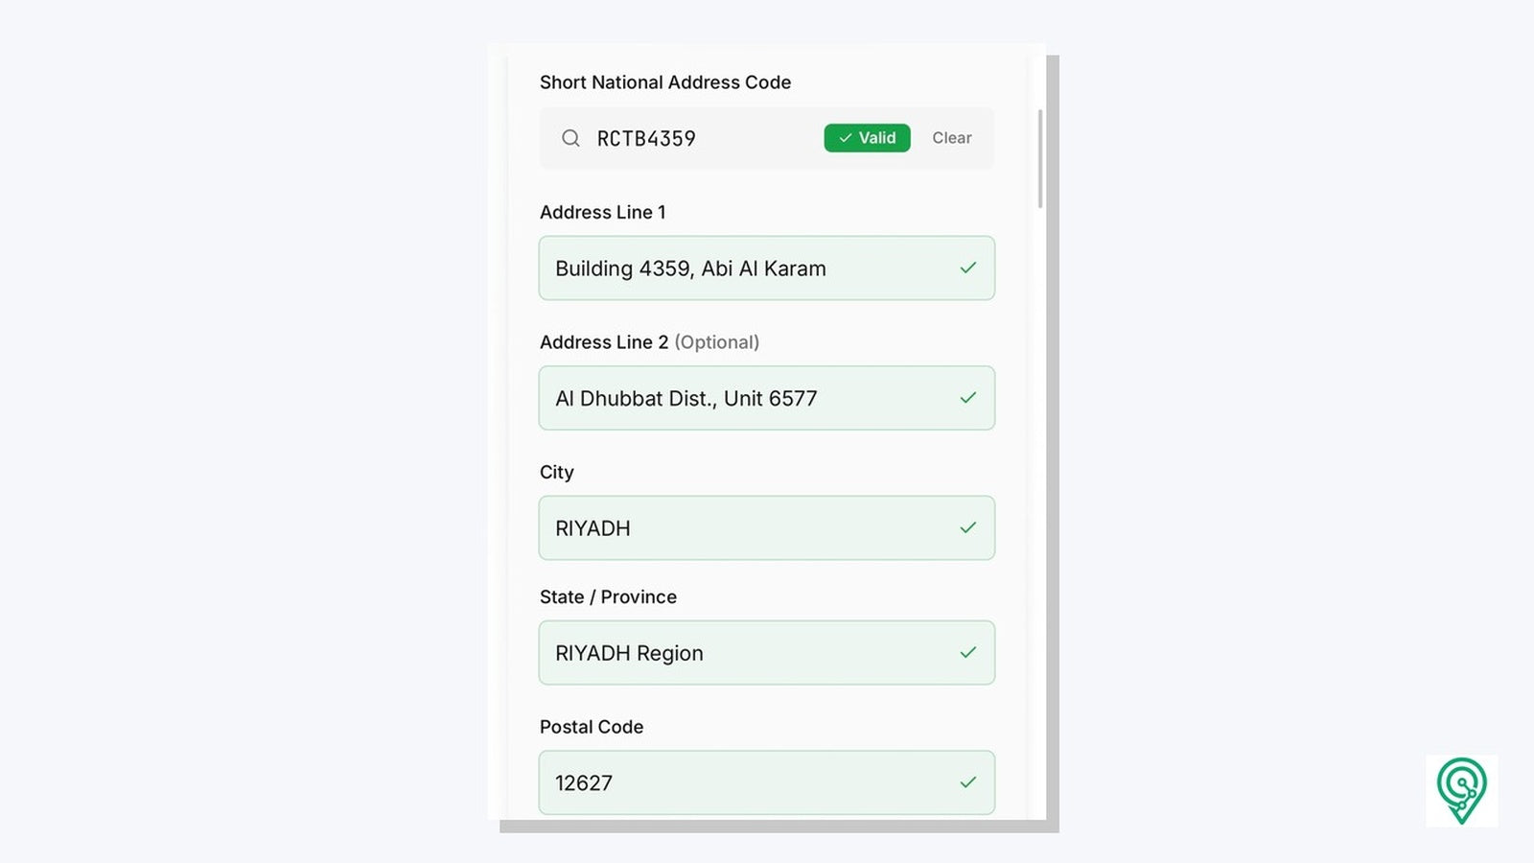Click the checkmark in Postal Code field
Image resolution: width=1534 pixels, height=863 pixels.
[x=968, y=782]
